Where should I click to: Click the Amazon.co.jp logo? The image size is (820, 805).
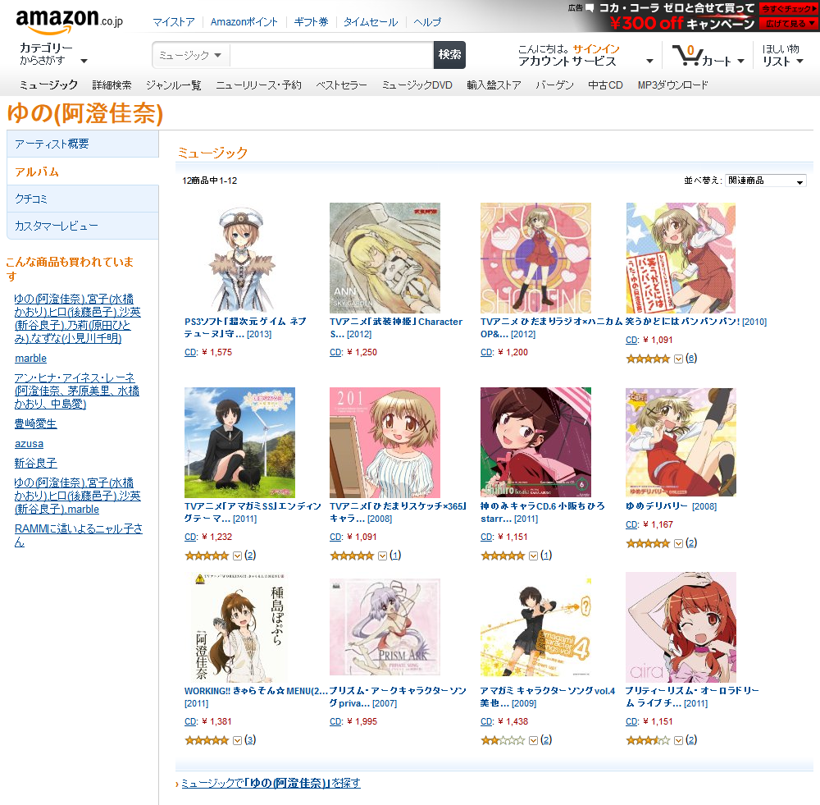[x=69, y=21]
